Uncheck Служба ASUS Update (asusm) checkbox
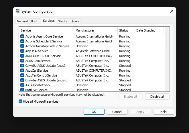This screenshot has width=189, height=133. coord(22,80)
